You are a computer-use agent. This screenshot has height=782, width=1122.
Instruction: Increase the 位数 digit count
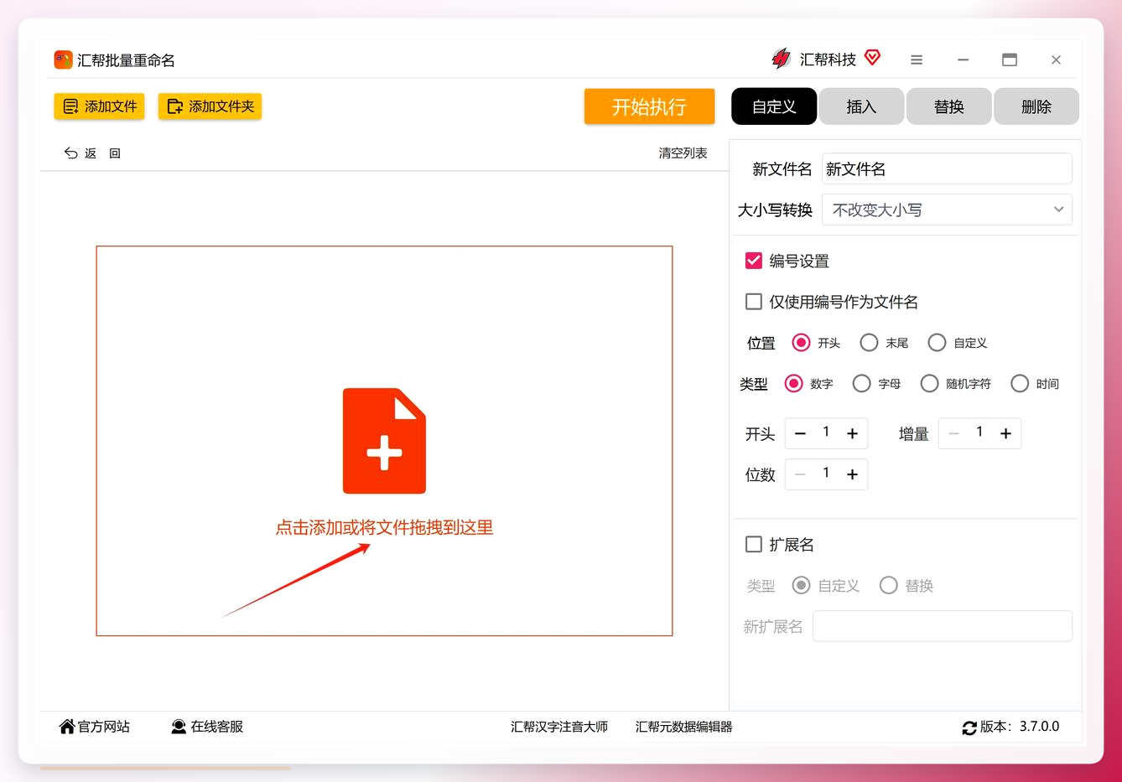coord(852,474)
